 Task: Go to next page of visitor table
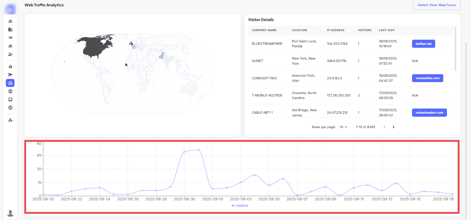(393, 127)
